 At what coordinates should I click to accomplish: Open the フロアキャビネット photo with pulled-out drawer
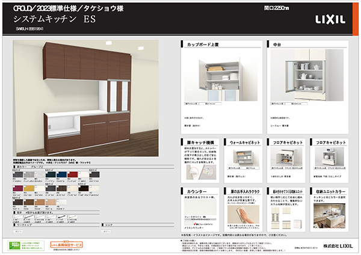[286, 157]
